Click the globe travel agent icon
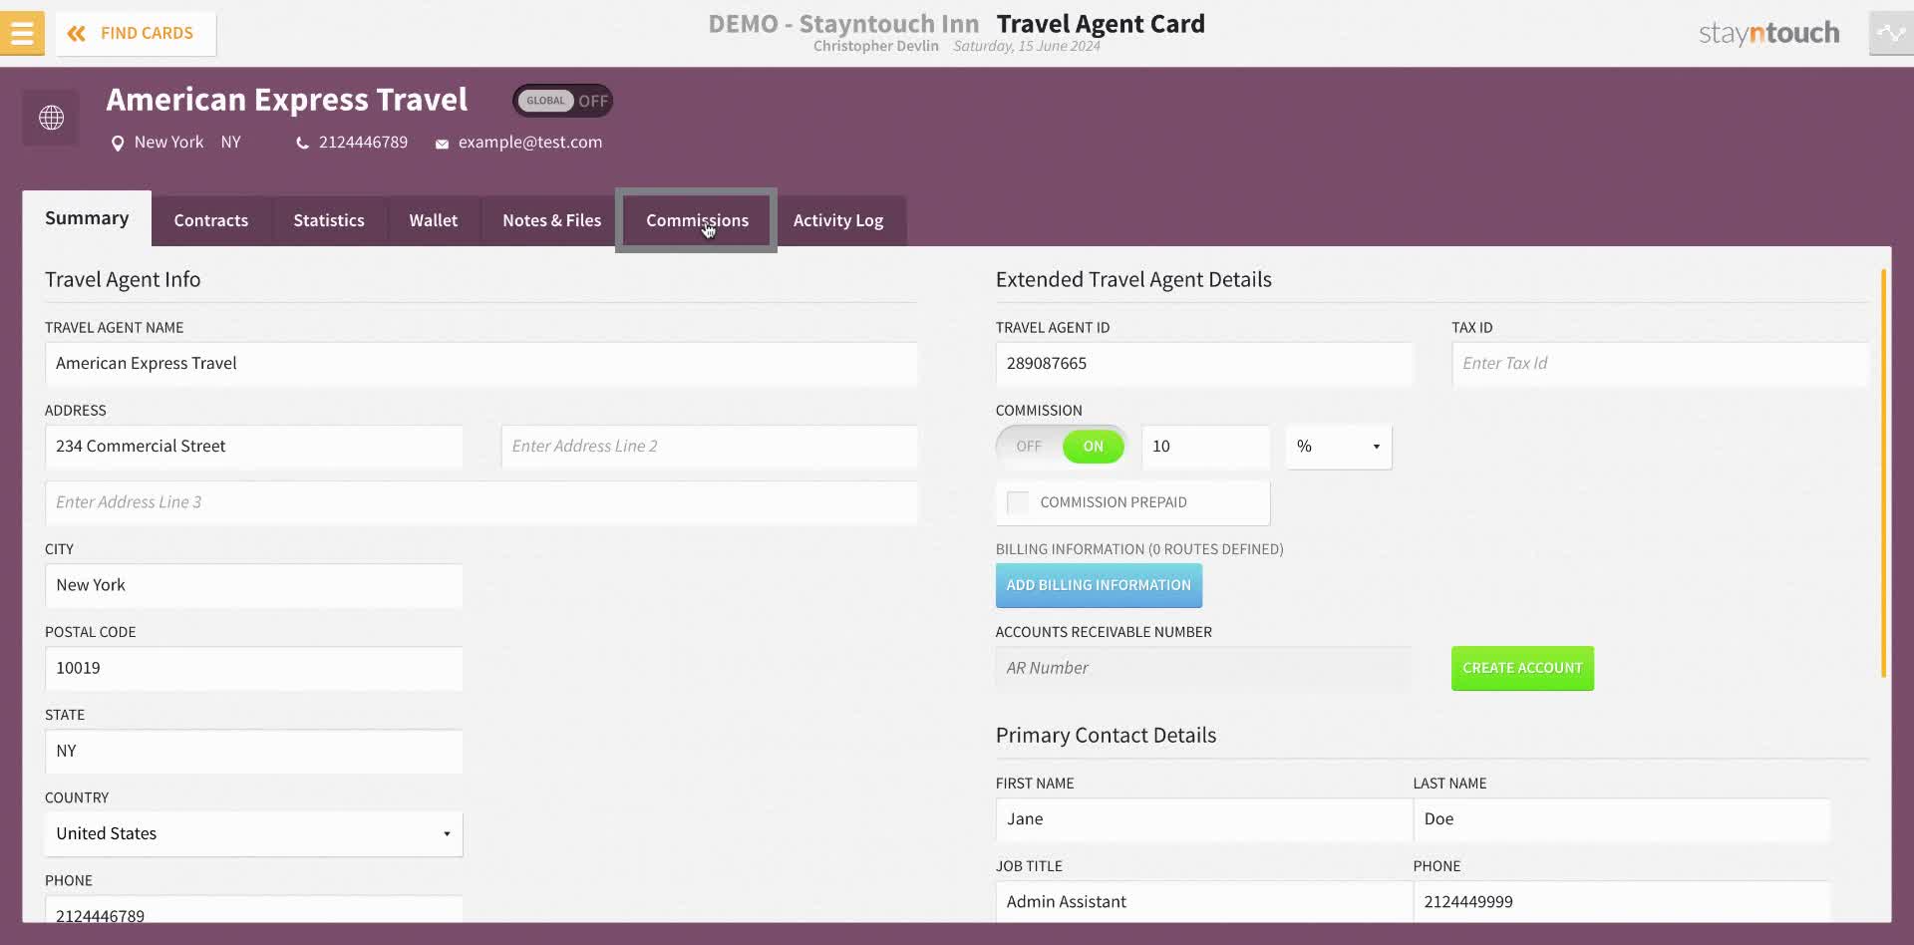This screenshot has width=1914, height=945. point(51,118)
